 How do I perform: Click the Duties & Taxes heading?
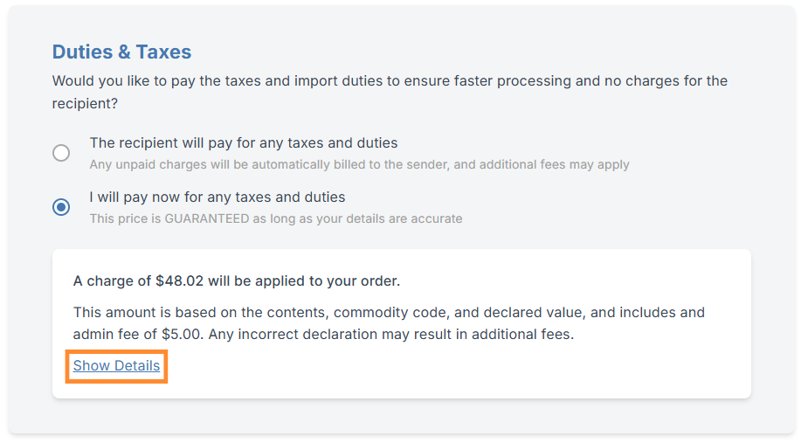(x=121, y=52)
